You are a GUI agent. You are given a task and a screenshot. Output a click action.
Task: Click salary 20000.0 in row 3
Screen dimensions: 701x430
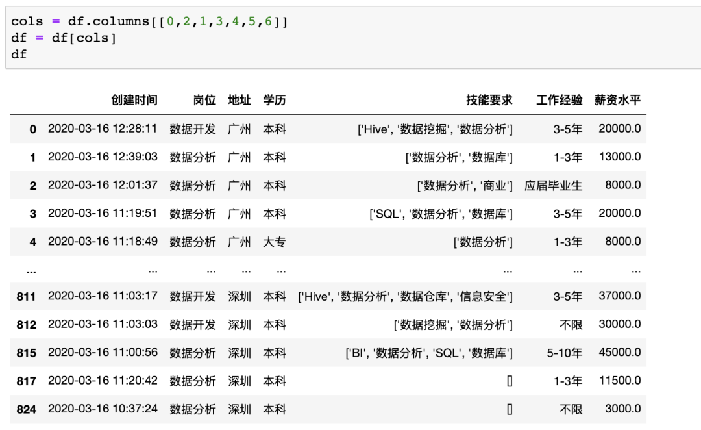coord(620,214)
